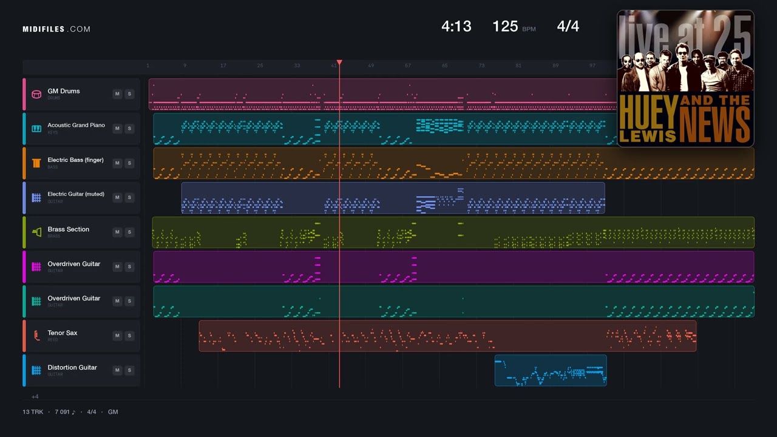The width and height of the screenshot is (777, 437).
Task: Mute the Tenor Sax track
Action: click(117, 336)
